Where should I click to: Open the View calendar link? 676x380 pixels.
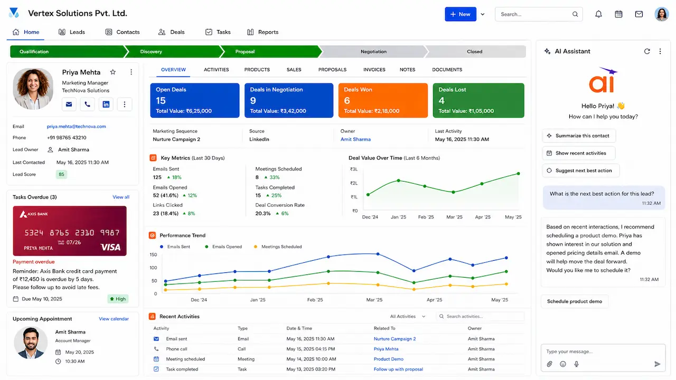[114, 319]
